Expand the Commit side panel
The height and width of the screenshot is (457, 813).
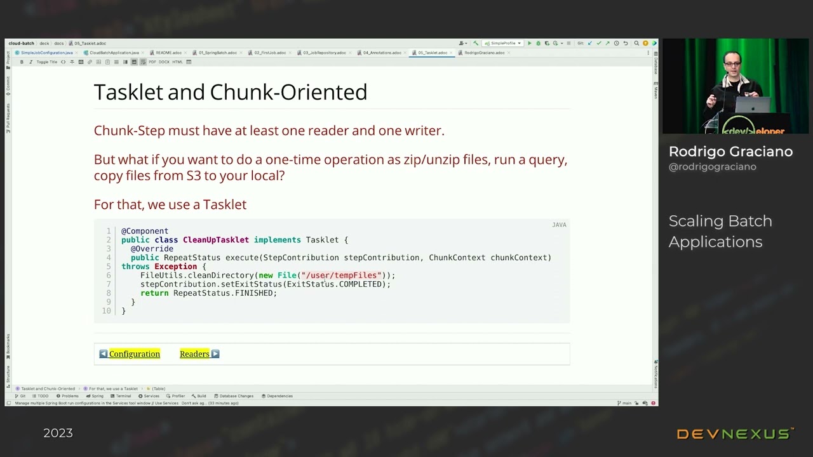(8, 86)
